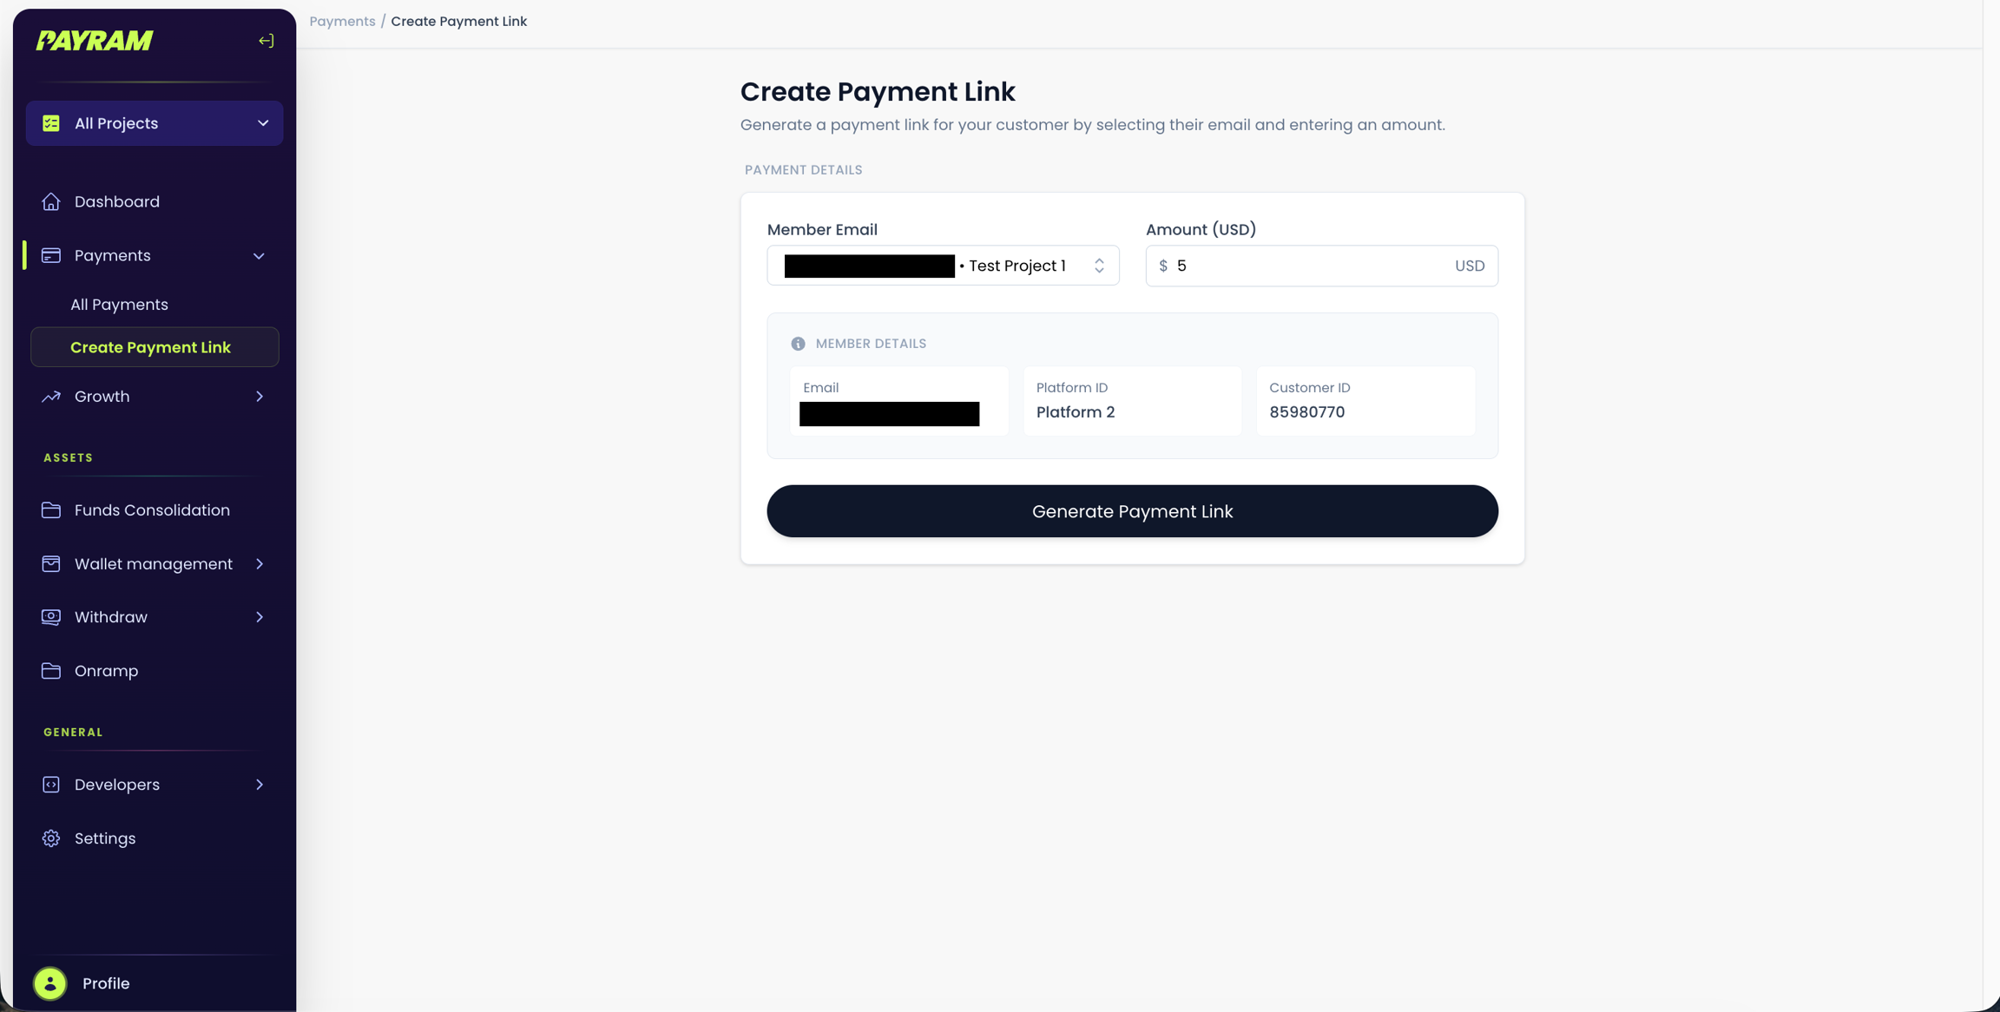Click the Payments card icon
Screen dimensions: 2000x1012
[51, 254]
